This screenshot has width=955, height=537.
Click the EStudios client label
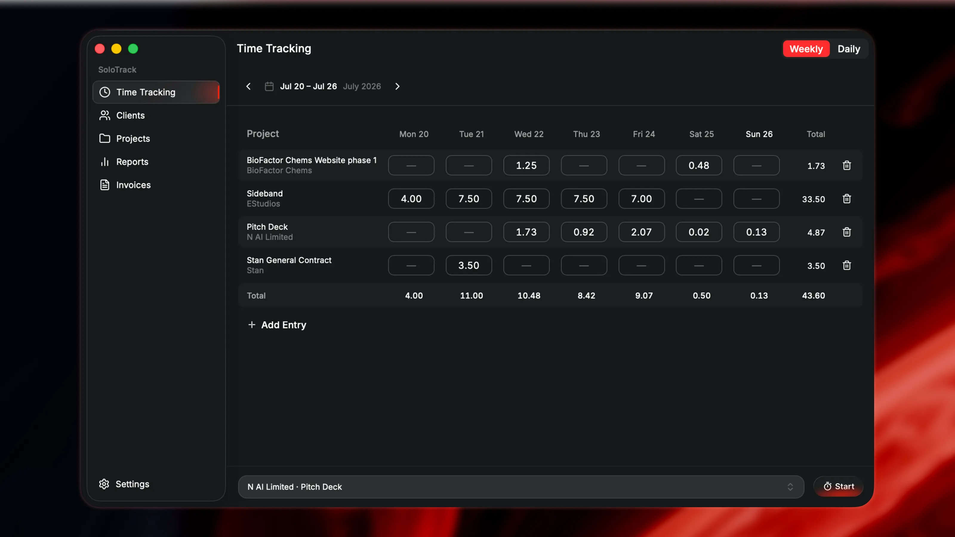click(263, 204)
